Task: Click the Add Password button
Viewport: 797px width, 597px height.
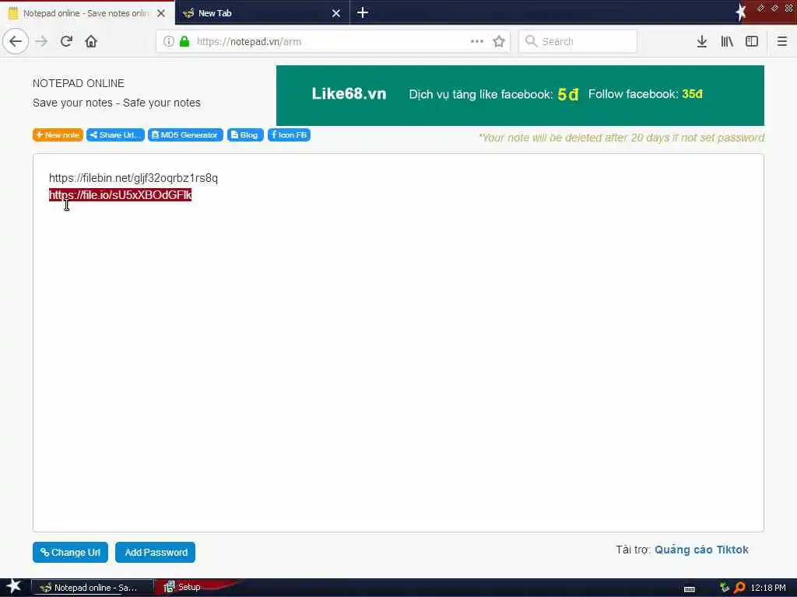Action: (155, 553)
